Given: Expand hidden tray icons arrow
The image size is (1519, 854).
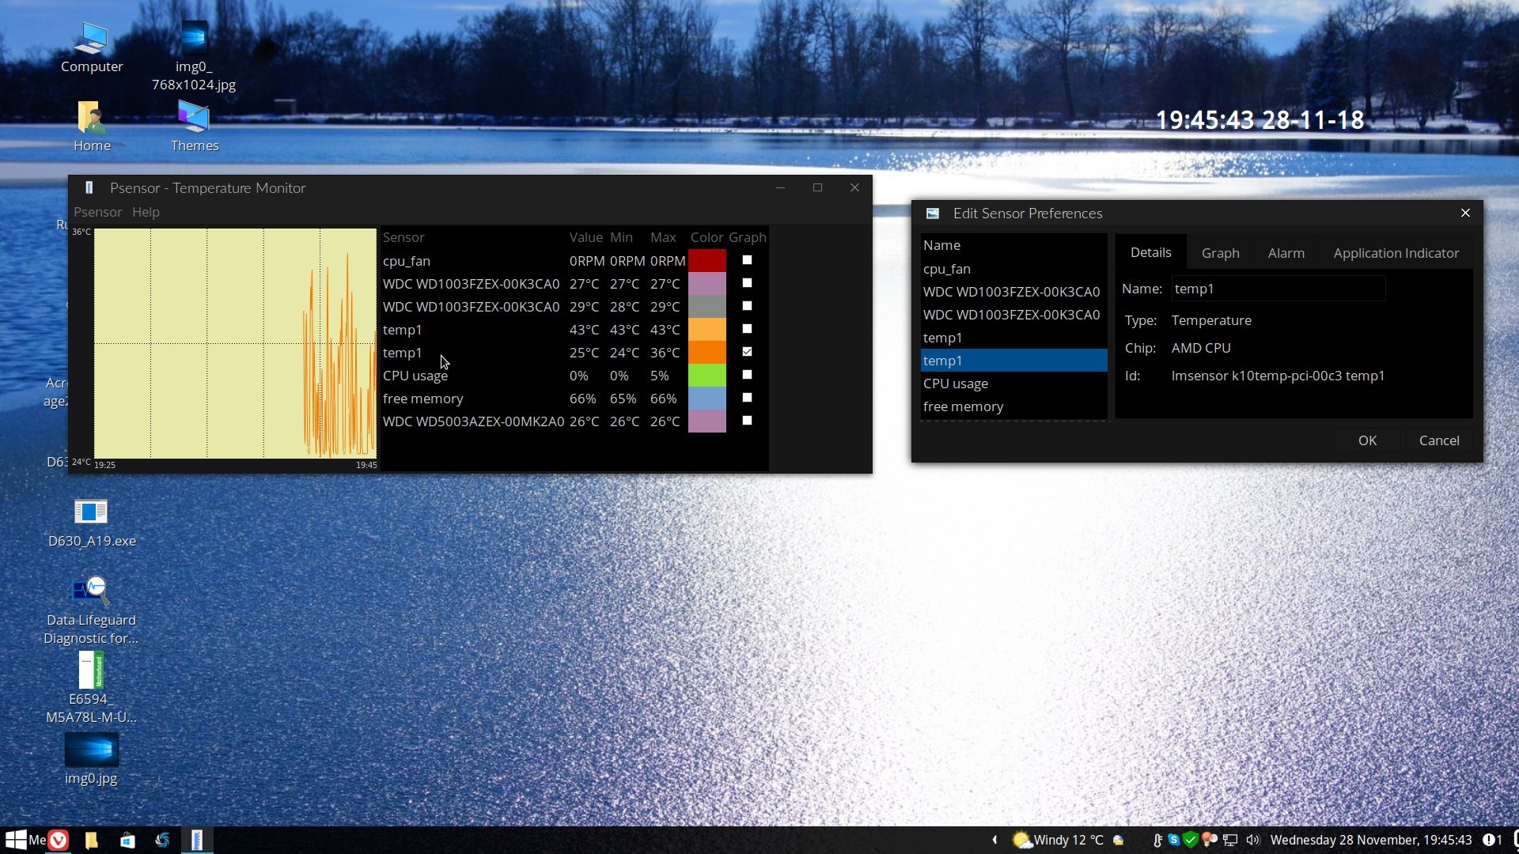Looking at the screenshot, I should (x=994, y=840).
